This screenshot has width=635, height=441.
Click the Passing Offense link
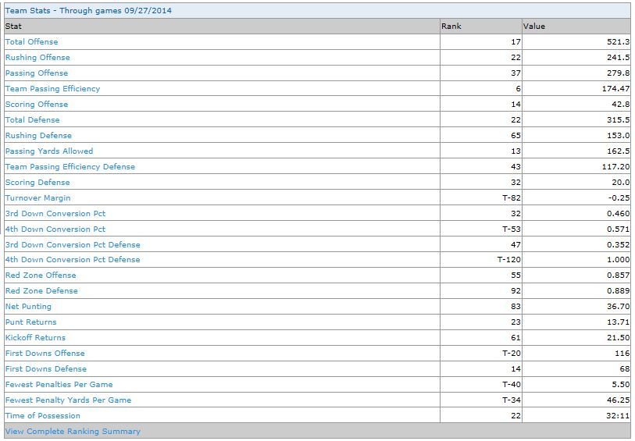click(x=37, y=73)
